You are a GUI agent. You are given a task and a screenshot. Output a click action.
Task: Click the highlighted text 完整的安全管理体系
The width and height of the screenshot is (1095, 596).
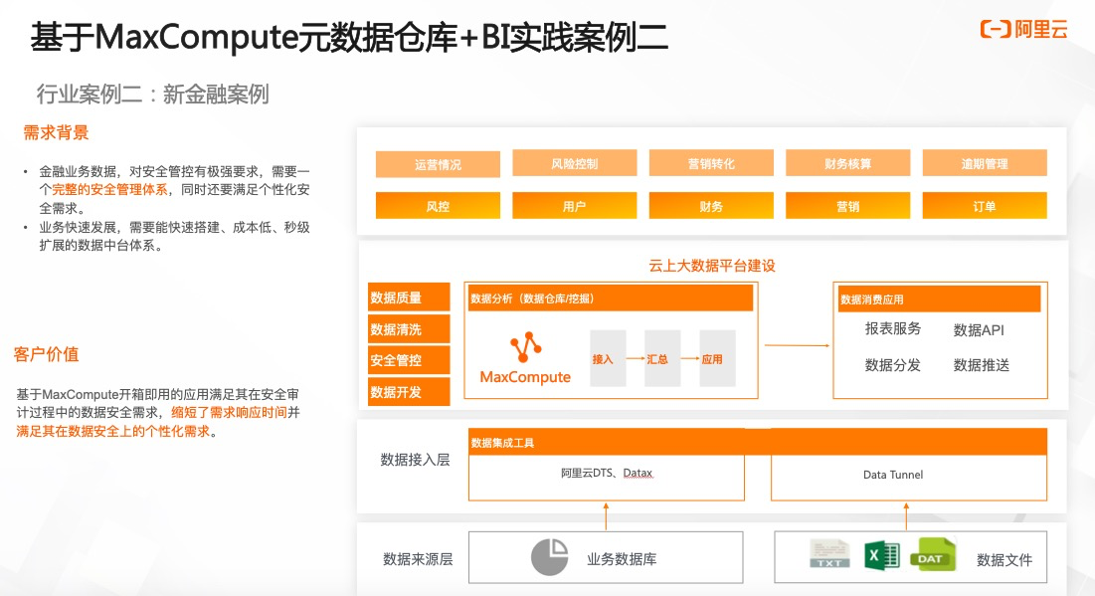[109, 189]
